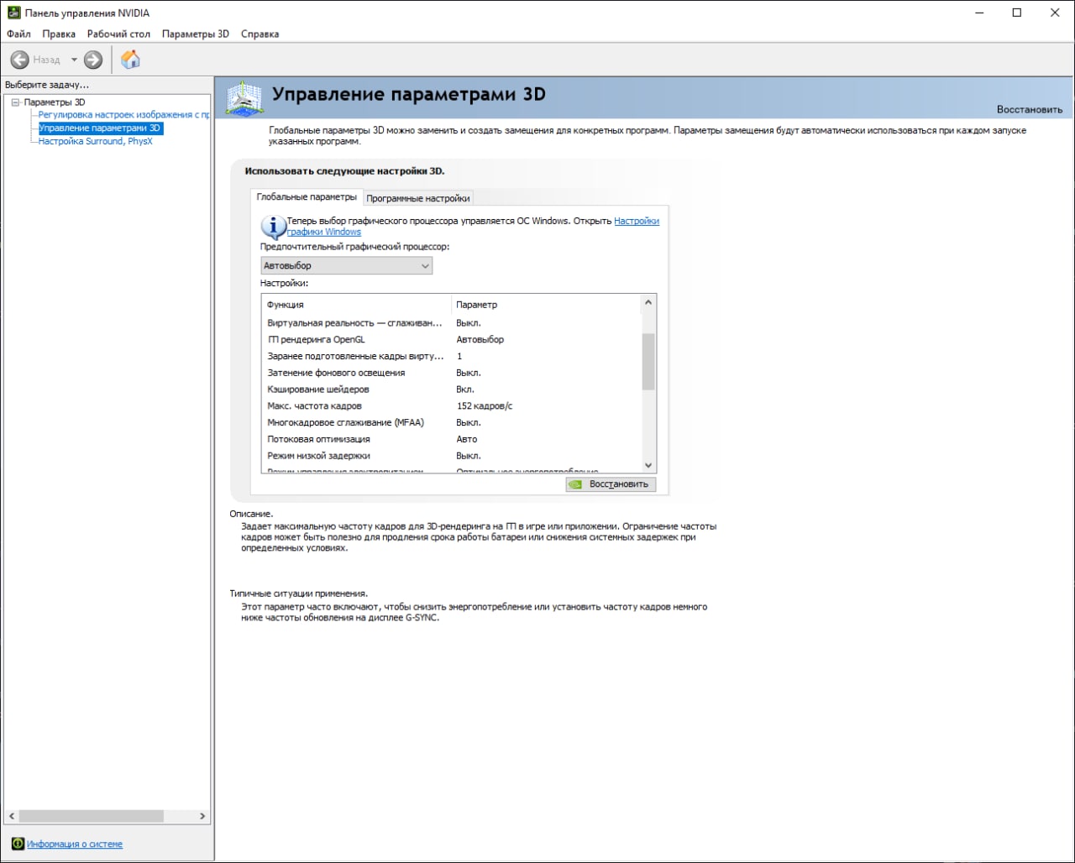Select the Потоковая оптимизация row

[x=452, y=439]
